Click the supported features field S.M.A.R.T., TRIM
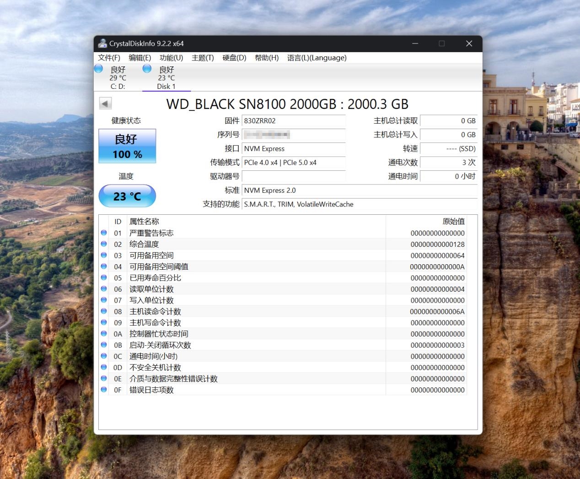Image resolution: width=580 pixels, height=479 pixels. click(x=360, y=204)
